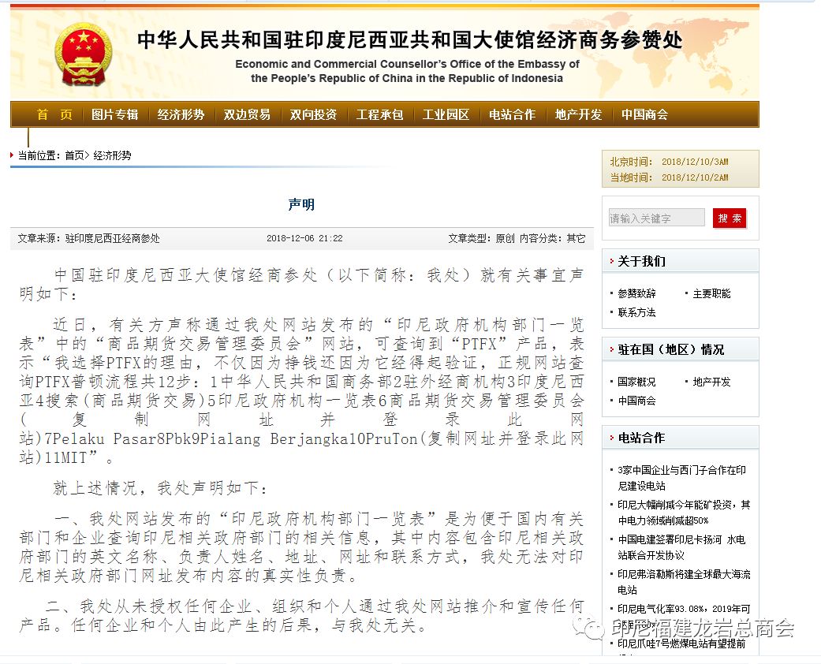Image resolution: width=821 pixels, height=664 pixels.
Task: Open the 参赞致辞 link
Action: pos(636,293)
